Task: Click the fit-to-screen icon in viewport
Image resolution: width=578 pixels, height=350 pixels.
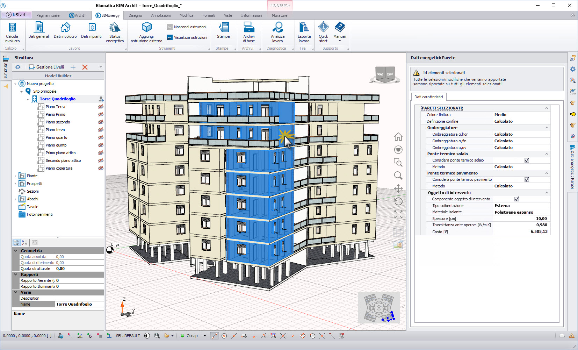Action: [x=398, y=214]
